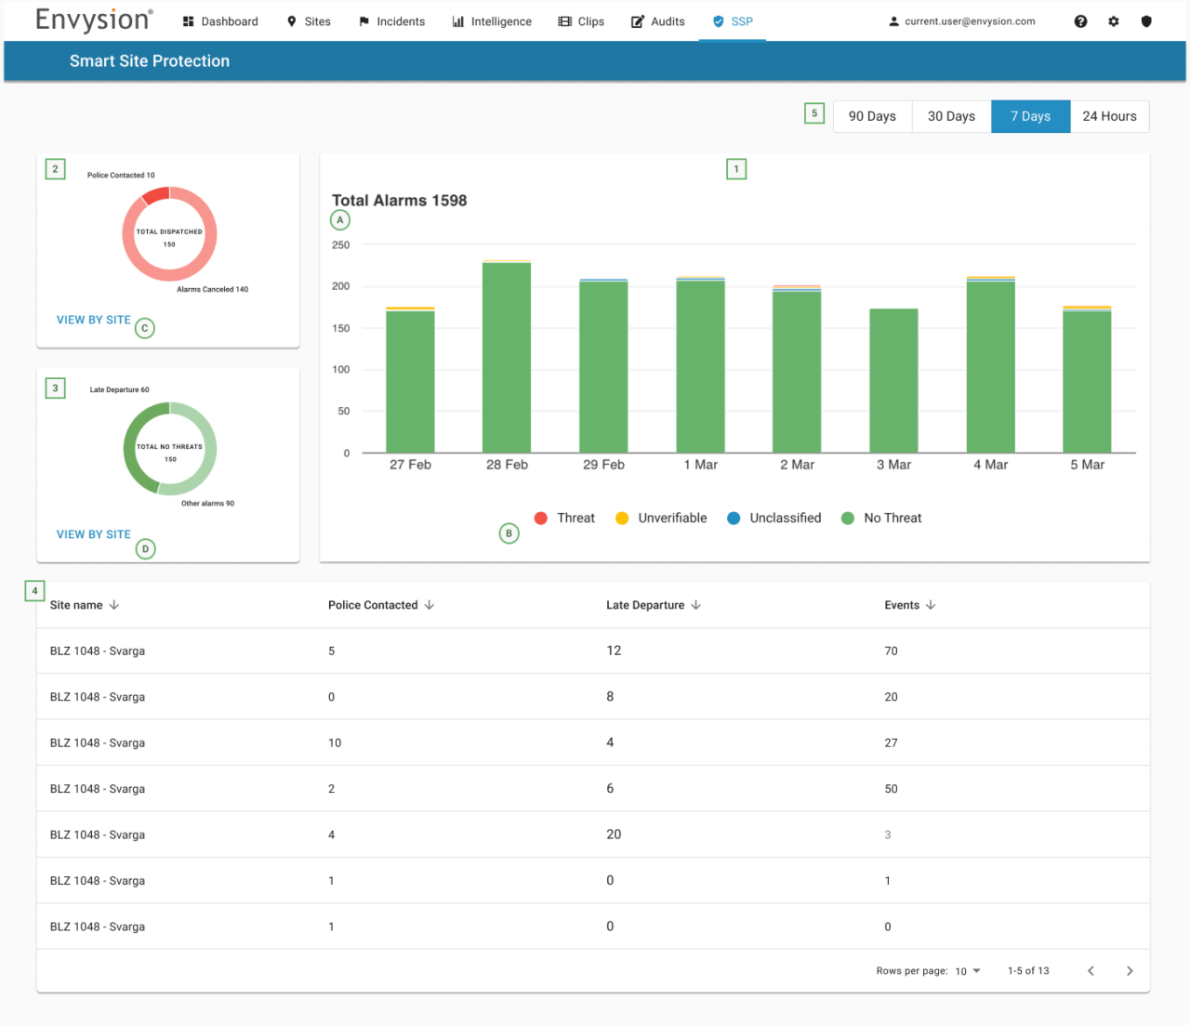Open the help question-mark icon
This screenshot has height=1025, width=1190.
1080,20
